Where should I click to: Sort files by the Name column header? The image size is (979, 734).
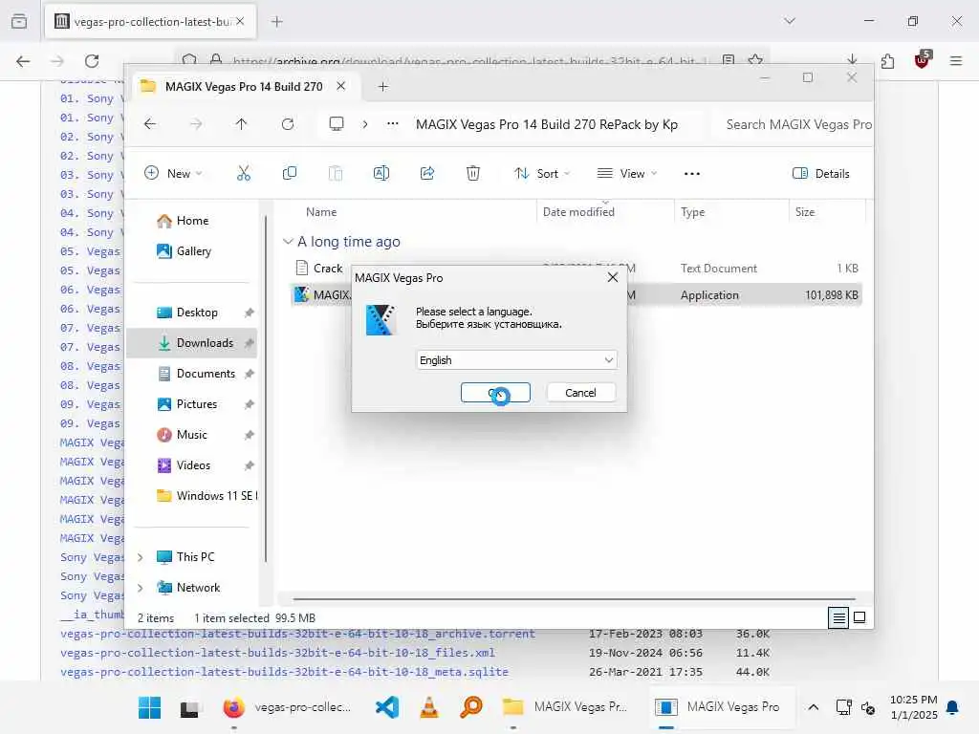point(321,212)
